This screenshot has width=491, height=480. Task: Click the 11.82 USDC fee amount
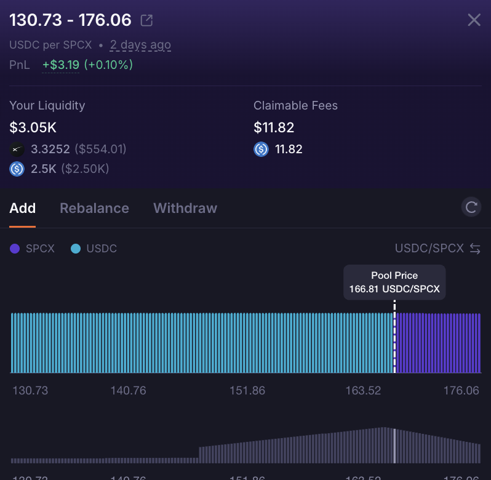(289, 150)
